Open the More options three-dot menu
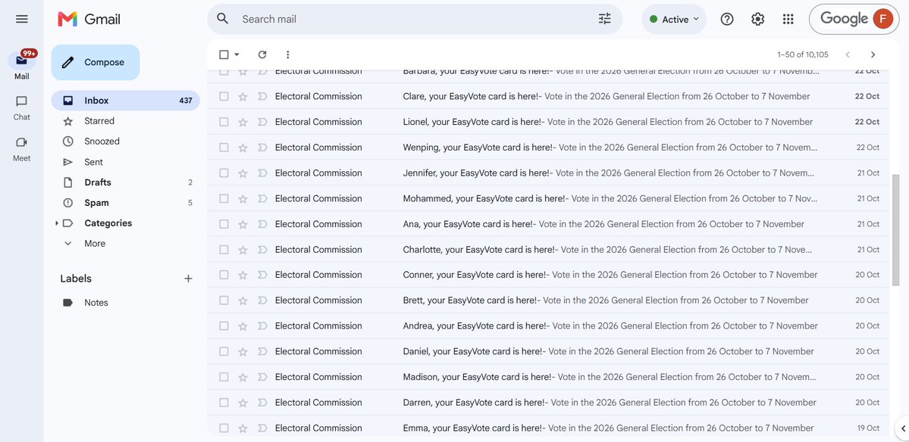Image resolution: width=909 pixels, height=442 pixels. (287, 54)
